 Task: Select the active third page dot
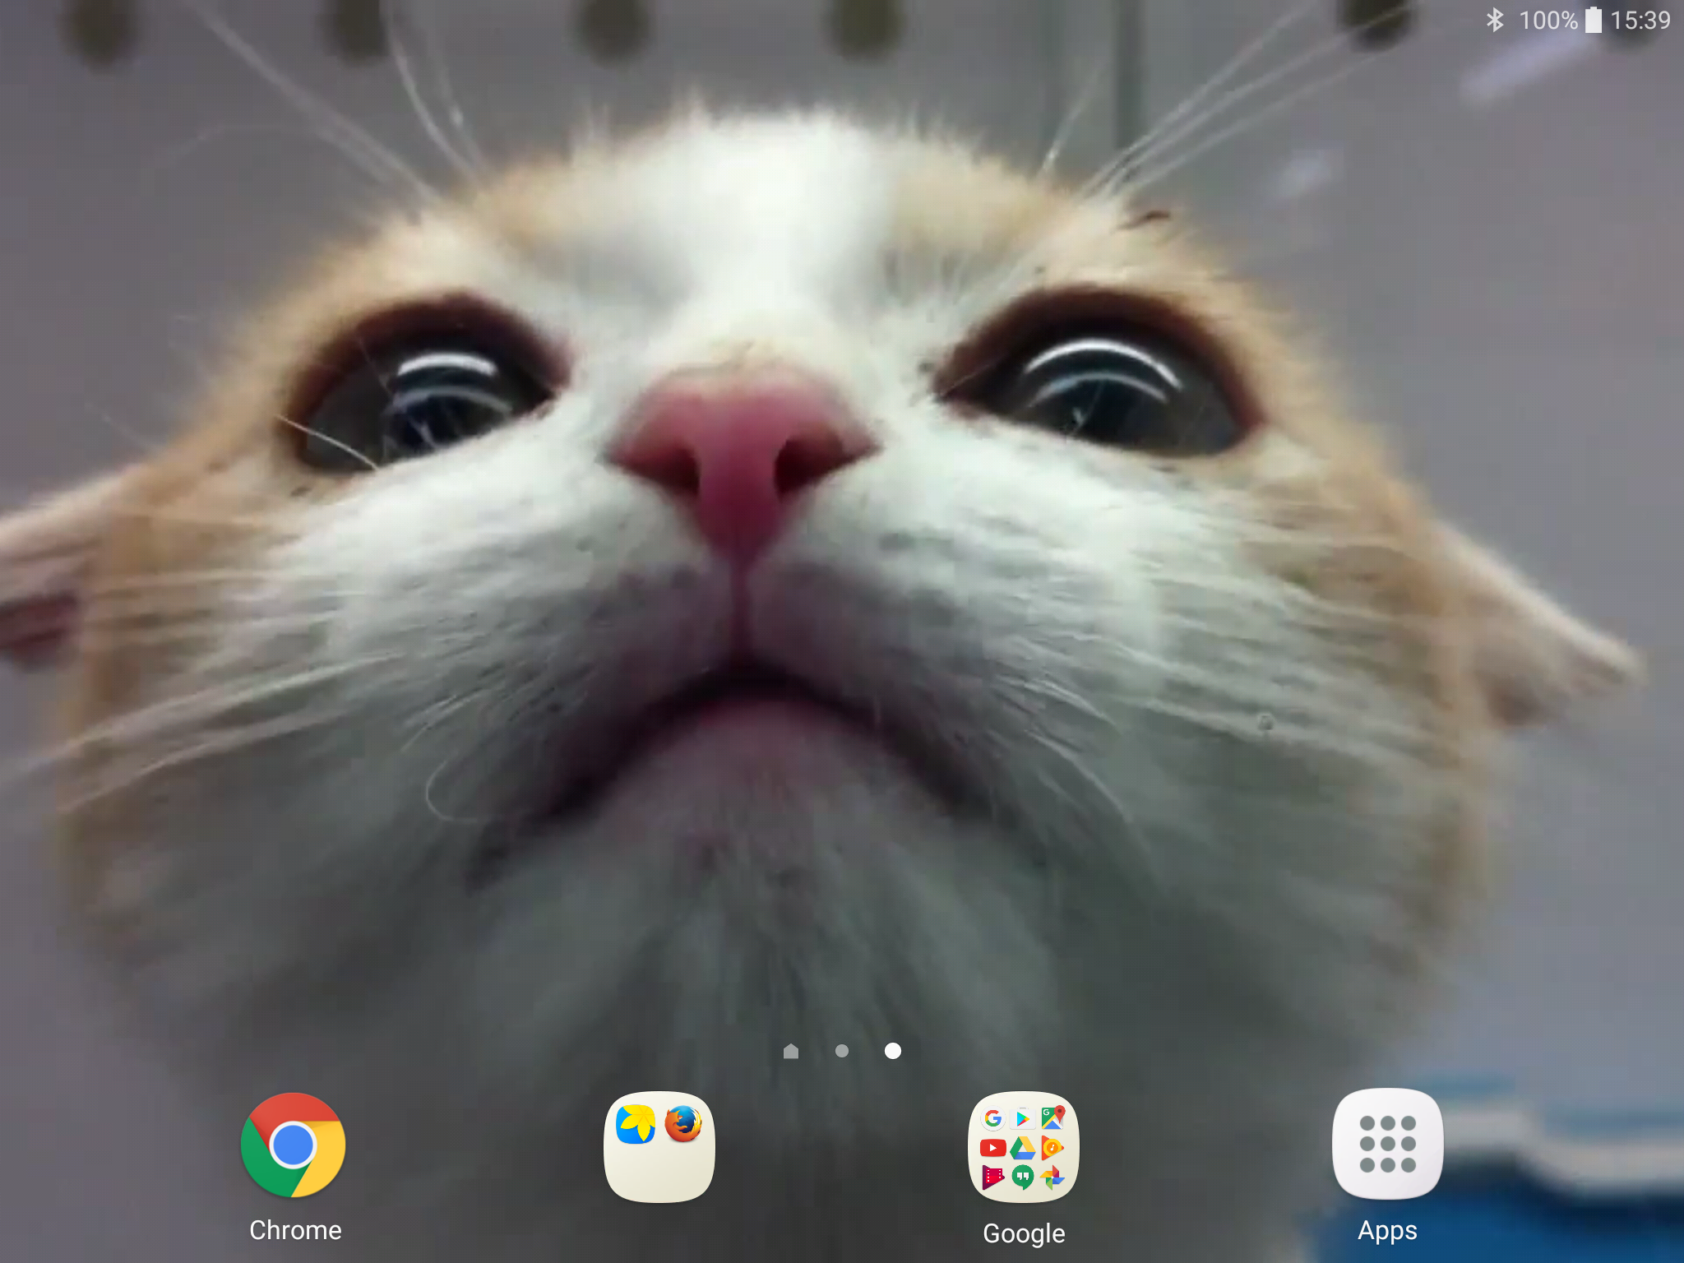click(x=892, y=1051)
